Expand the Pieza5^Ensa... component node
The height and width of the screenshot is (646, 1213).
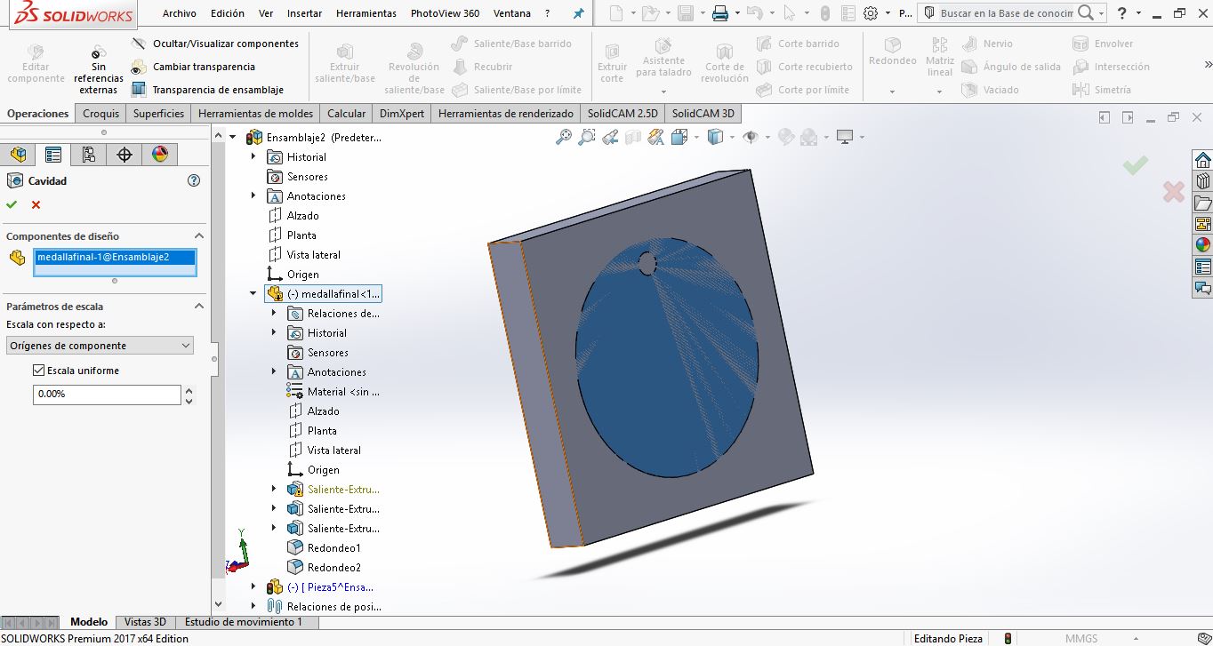[x=253, y=587]
